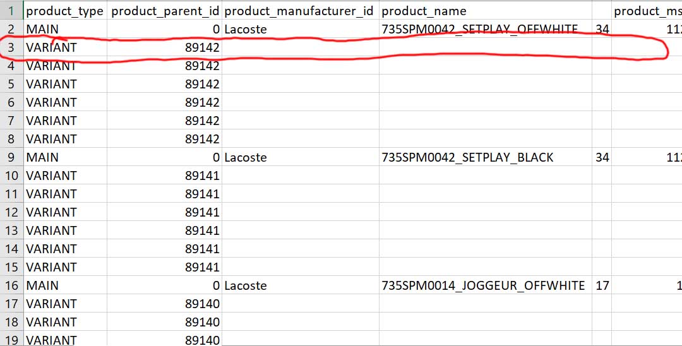Screen dimensions: 682x346
Task: Click the VARIANT cell in row 17
Action: [65, 304]
